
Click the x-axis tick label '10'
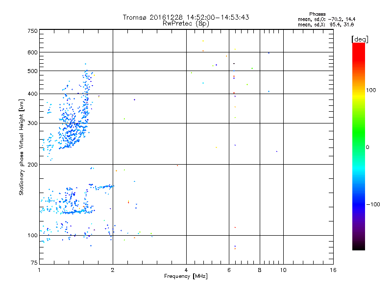coord(283,270)
